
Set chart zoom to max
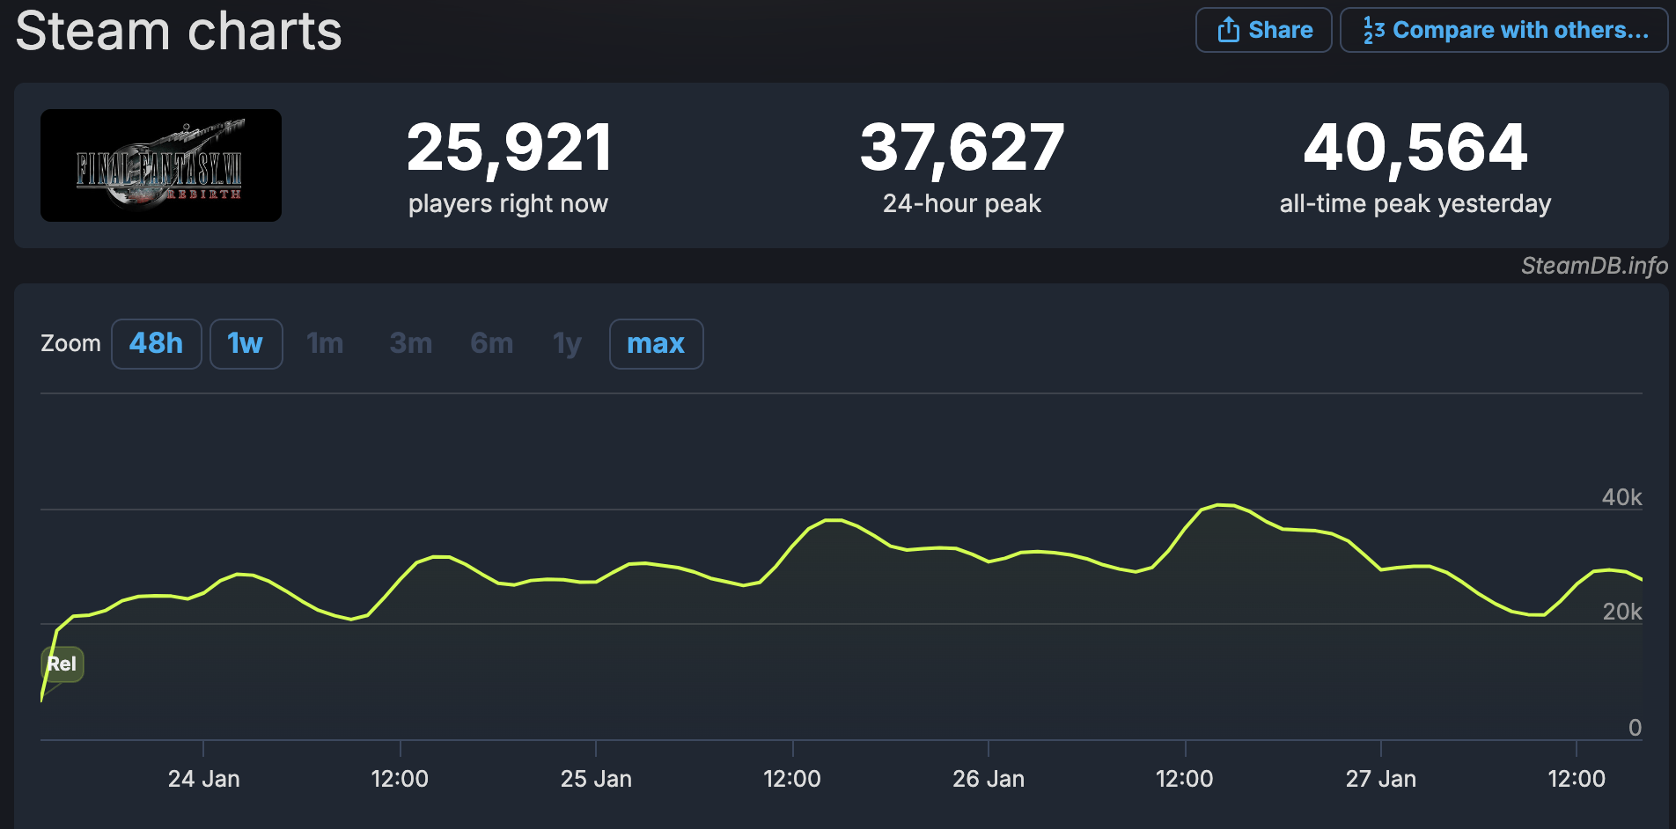[656, 343]
